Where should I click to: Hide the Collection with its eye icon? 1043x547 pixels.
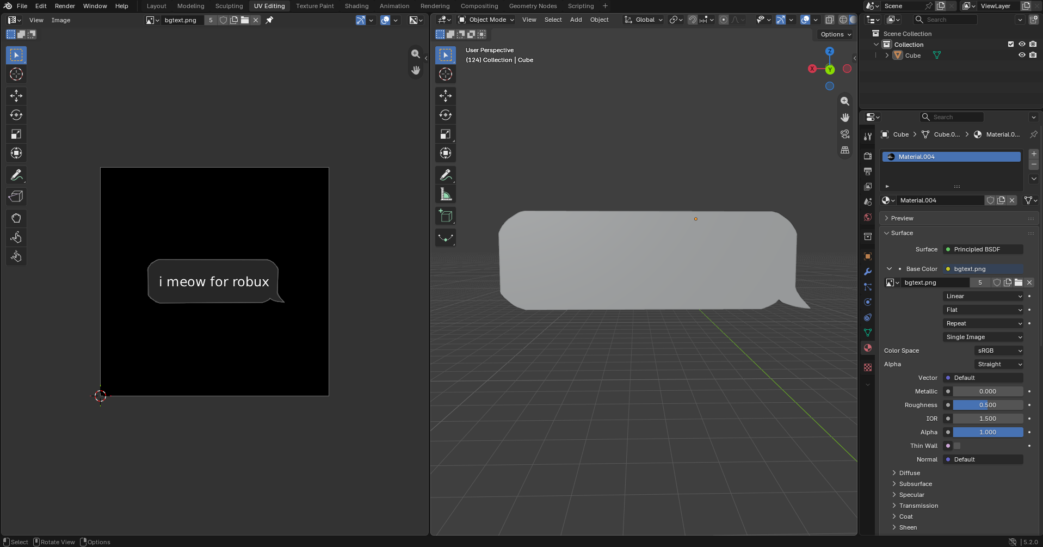pyautogui.click(x=1022, y=44)
